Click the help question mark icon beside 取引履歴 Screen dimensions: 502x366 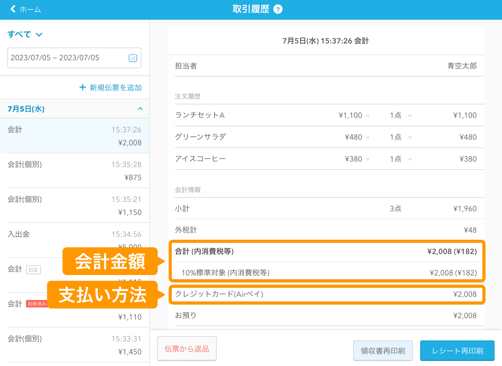coord(278,9)
